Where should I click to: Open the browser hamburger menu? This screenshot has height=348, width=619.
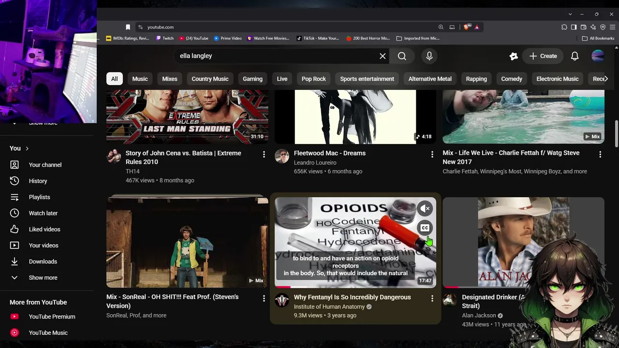(x=612, y=27)
